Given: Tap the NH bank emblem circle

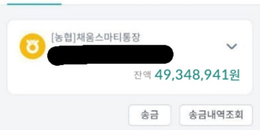Looking at the screenshot, I should point(32,46).
